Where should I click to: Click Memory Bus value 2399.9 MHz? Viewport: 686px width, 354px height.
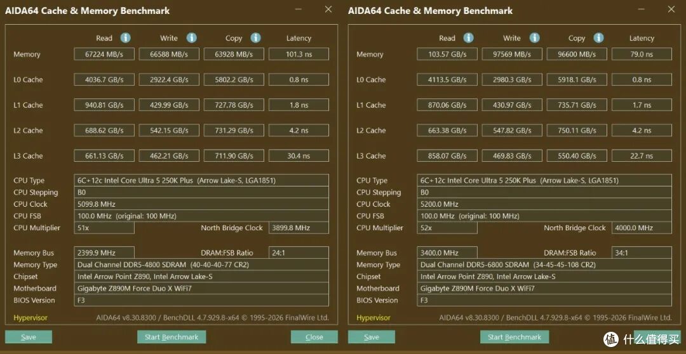click(x=104, y=252)
